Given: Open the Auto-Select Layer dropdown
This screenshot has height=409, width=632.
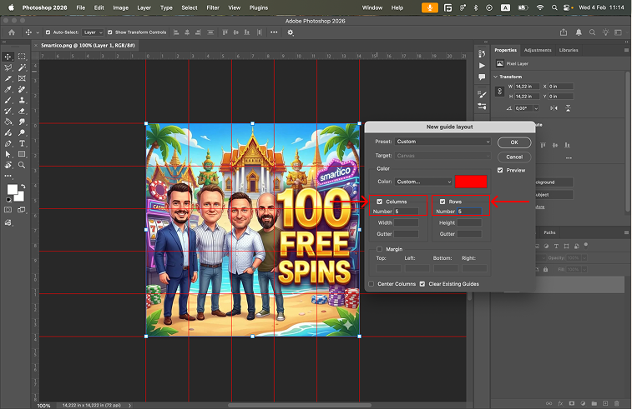Looking at the screenshot, I should click(x=91, y=32).
